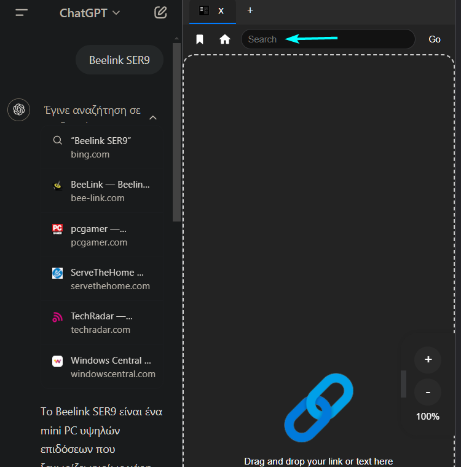Click the Windows Central favicon
This screenshot has width=461, height=467.
57,361
